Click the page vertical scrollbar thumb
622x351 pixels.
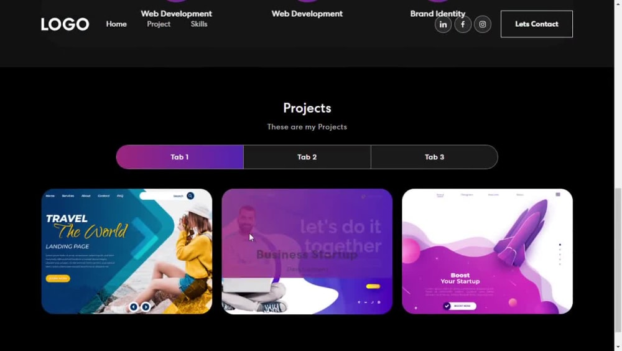618,260
